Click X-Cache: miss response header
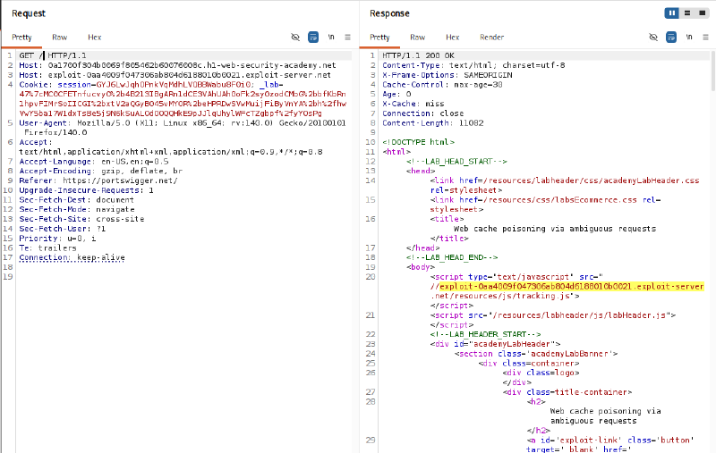 click(413, 104)
